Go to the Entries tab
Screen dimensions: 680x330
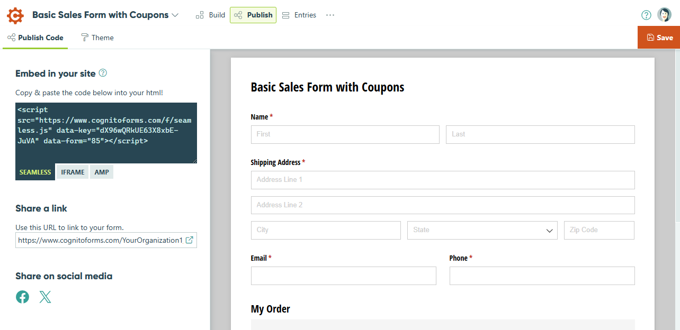[299, 15]
